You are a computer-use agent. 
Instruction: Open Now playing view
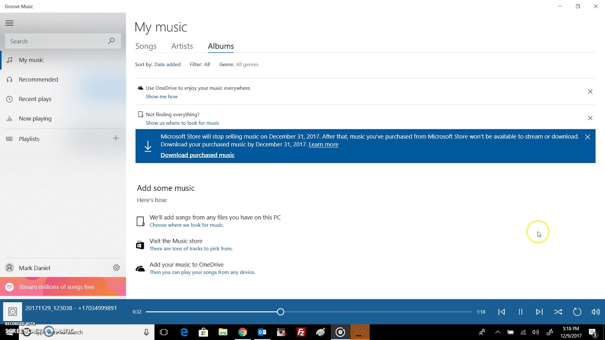pyautogui.click(x=63, y=119)
